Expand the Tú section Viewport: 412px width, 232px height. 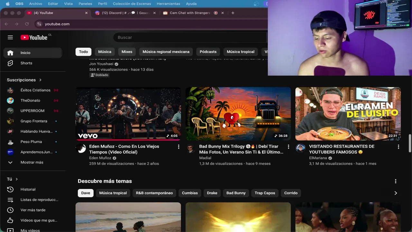(12, 179)
